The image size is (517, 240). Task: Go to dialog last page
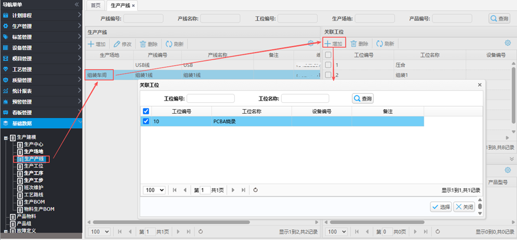243,190
